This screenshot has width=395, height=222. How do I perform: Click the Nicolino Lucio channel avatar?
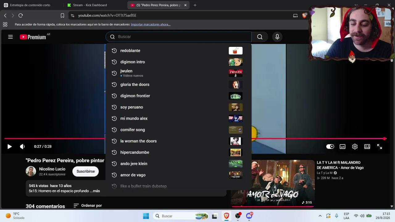point(31,171)
